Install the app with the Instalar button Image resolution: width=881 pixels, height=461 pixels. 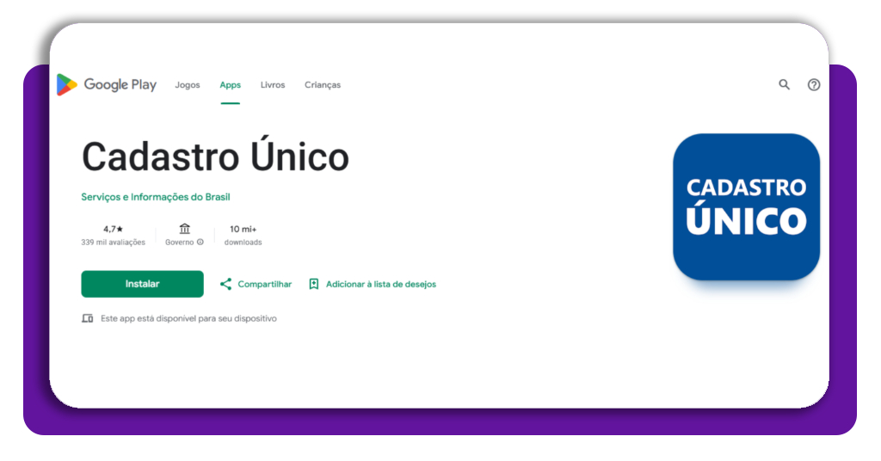[142, 284]
